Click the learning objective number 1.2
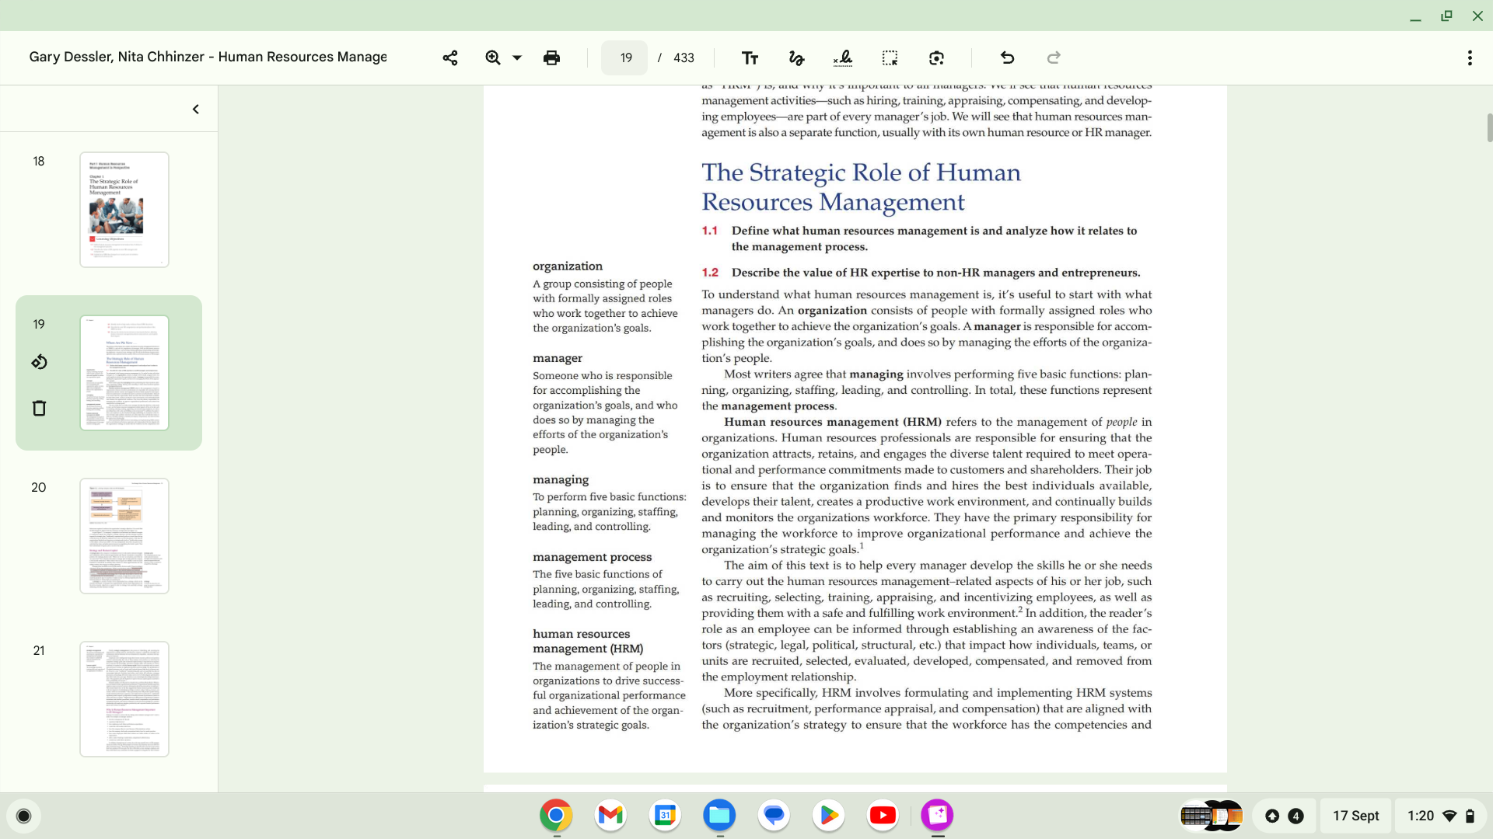1493x839 pixels. pos(710,273)
